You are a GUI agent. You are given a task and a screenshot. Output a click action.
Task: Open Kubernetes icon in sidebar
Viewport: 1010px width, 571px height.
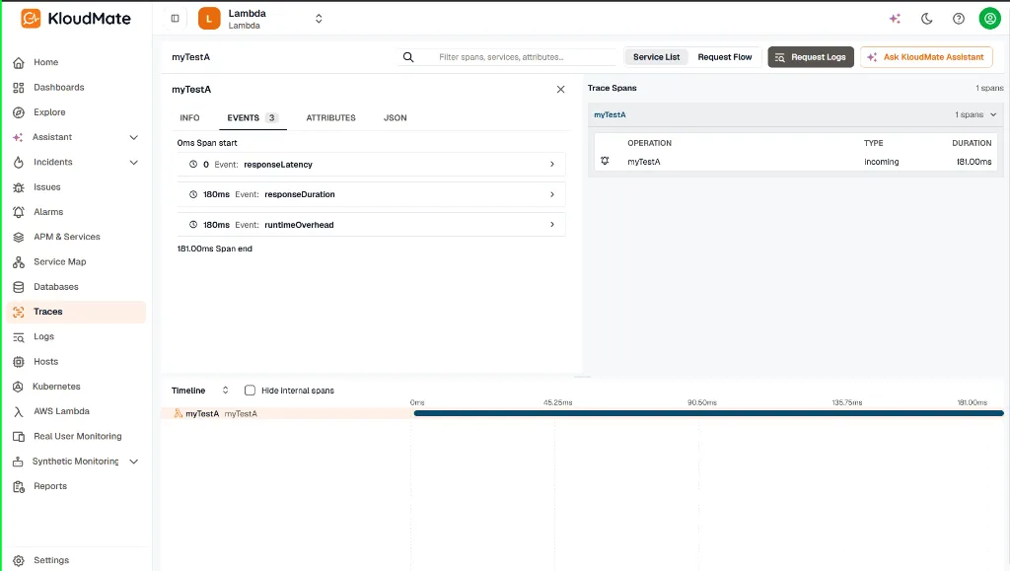[x=19, y=387]
